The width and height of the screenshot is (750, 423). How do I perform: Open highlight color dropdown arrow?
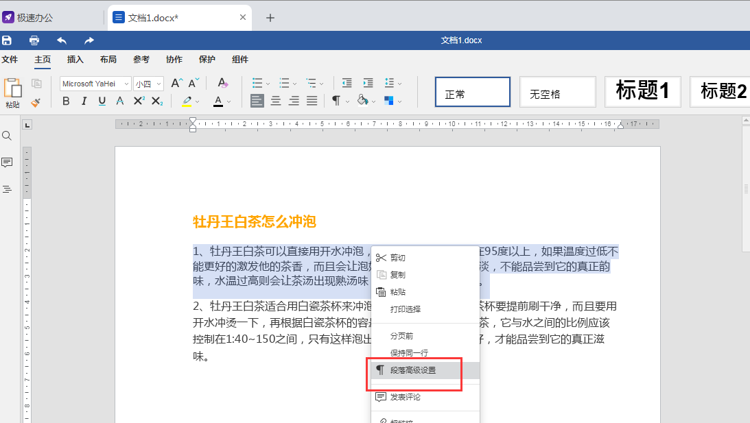[197, 101]
